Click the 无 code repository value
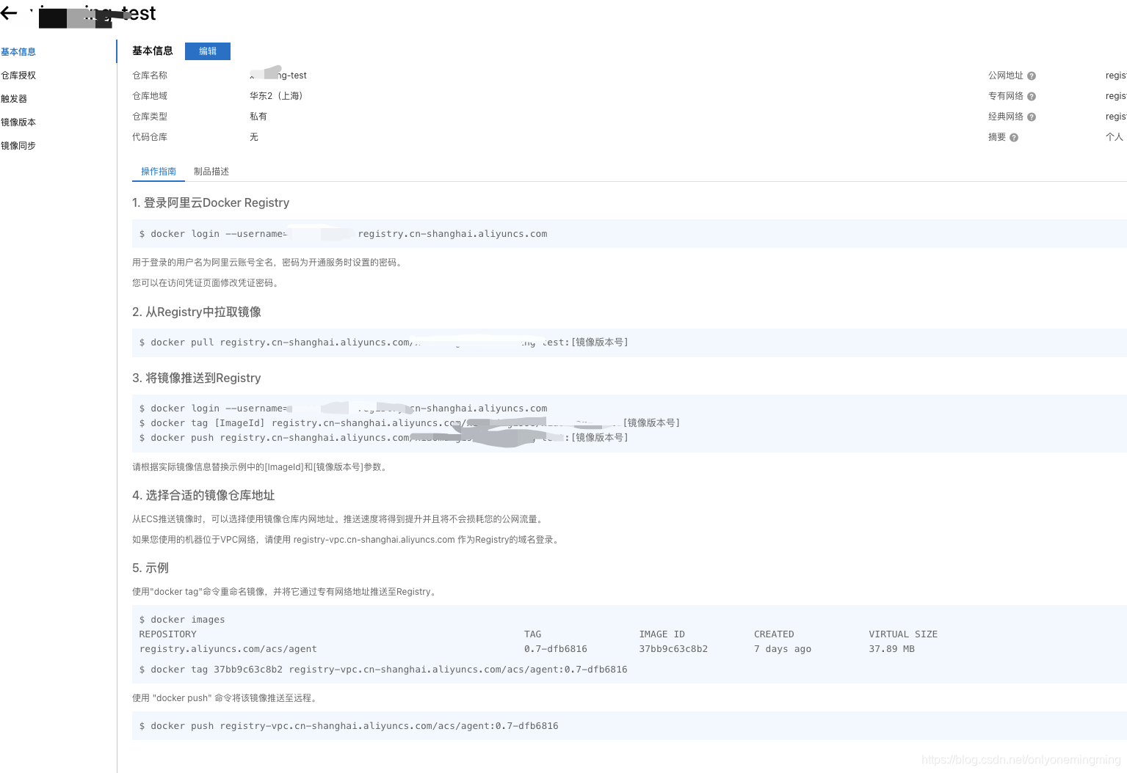1127x773 pixels. (x=254, y=137)
